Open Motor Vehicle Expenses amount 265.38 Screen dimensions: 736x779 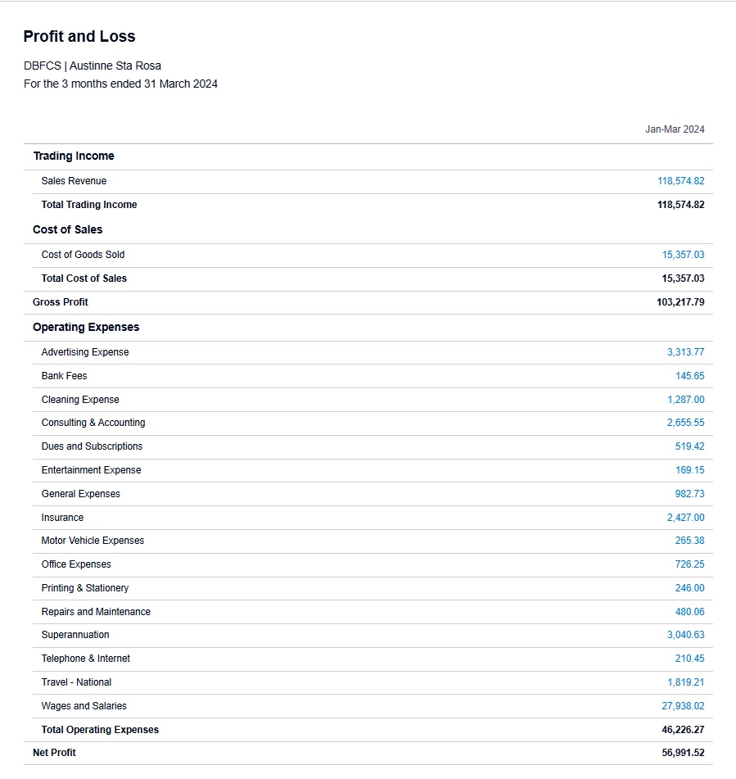click(689, 541)
